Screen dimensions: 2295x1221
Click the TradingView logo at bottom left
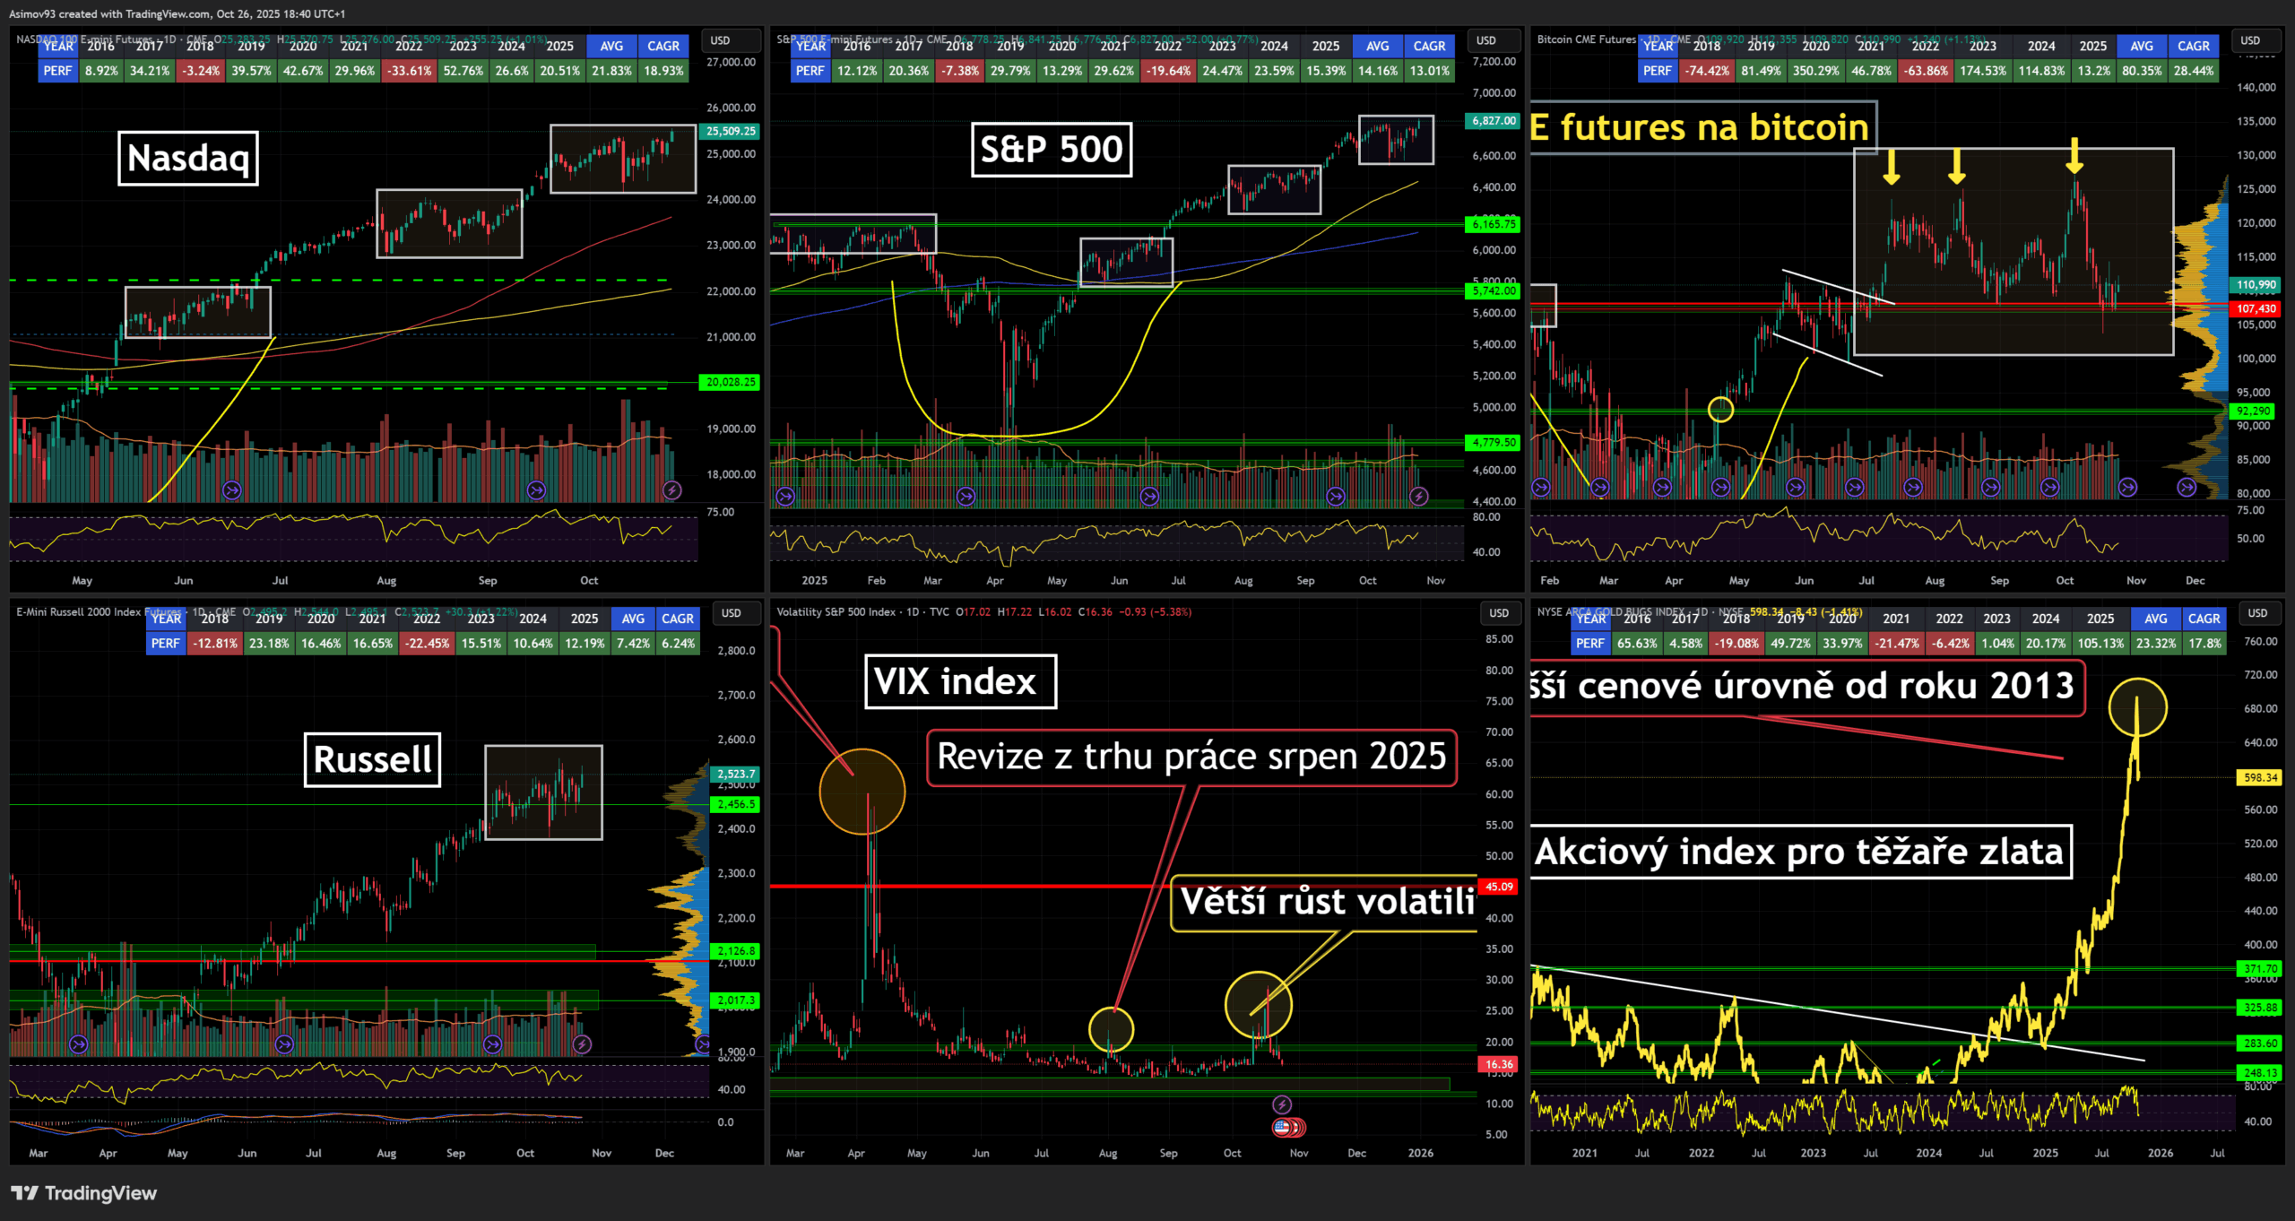(x=83, y=1193)
